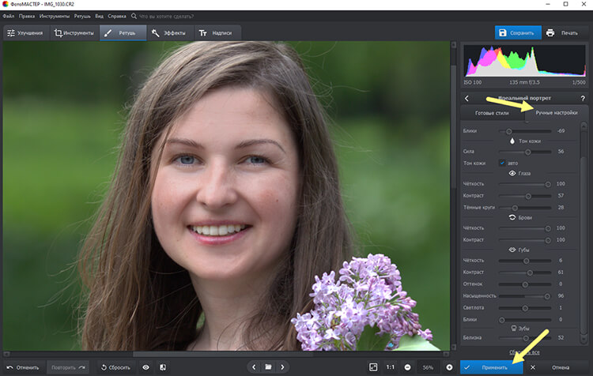Switch to the 'Эффекты' tab

coord(168,33)
